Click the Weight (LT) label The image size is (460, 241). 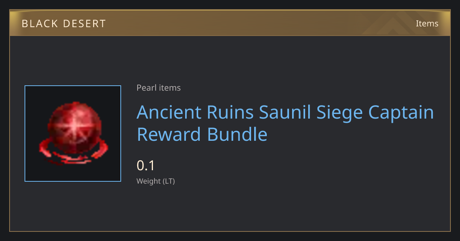pos(156,181)
